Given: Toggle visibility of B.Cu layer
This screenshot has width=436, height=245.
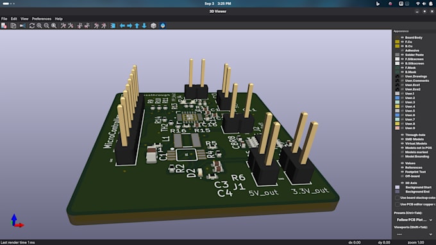Looking at the screenshot, I should tap(403, 46).
